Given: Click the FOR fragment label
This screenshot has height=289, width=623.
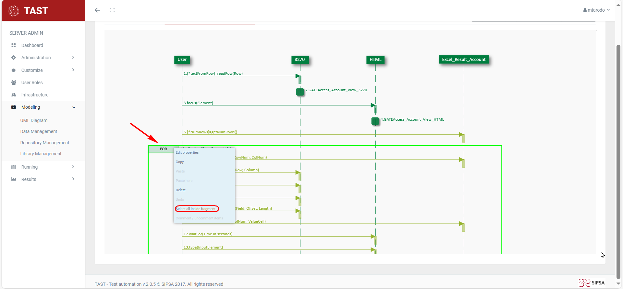Looking at the screenshot, I should pos(163,149).
